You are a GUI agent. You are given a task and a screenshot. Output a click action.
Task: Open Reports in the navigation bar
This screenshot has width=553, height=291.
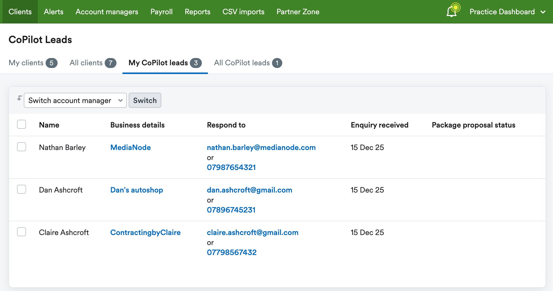pos(198,12)
